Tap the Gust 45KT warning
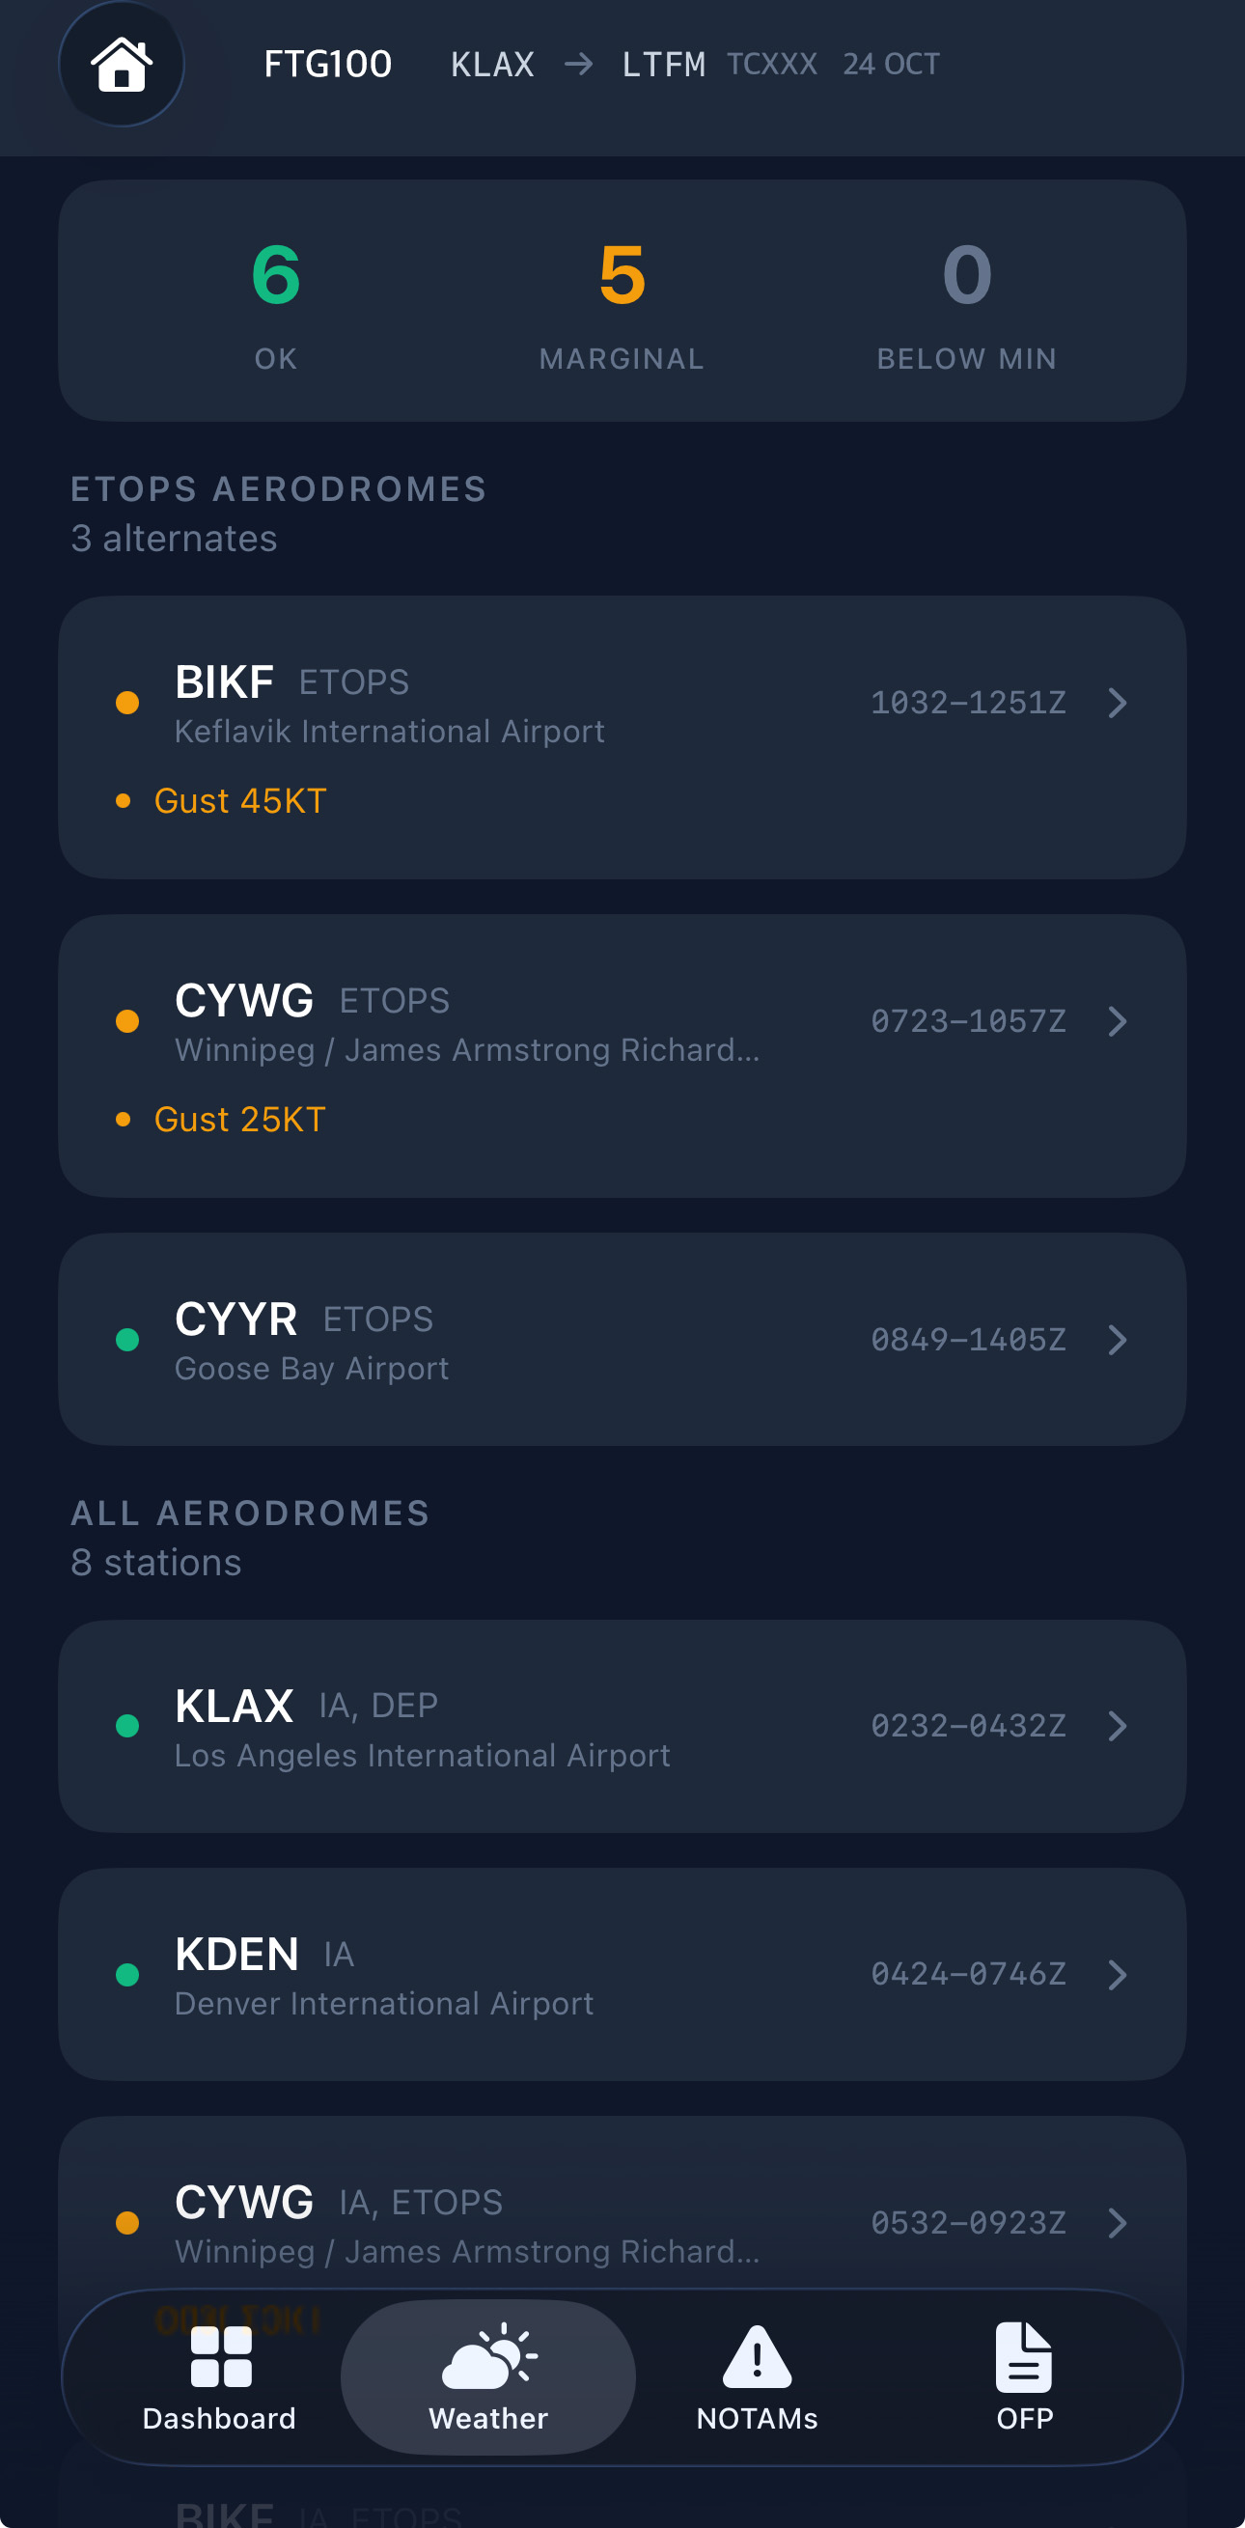Screen dimensions: 1245x2528 tap(239, 801)
